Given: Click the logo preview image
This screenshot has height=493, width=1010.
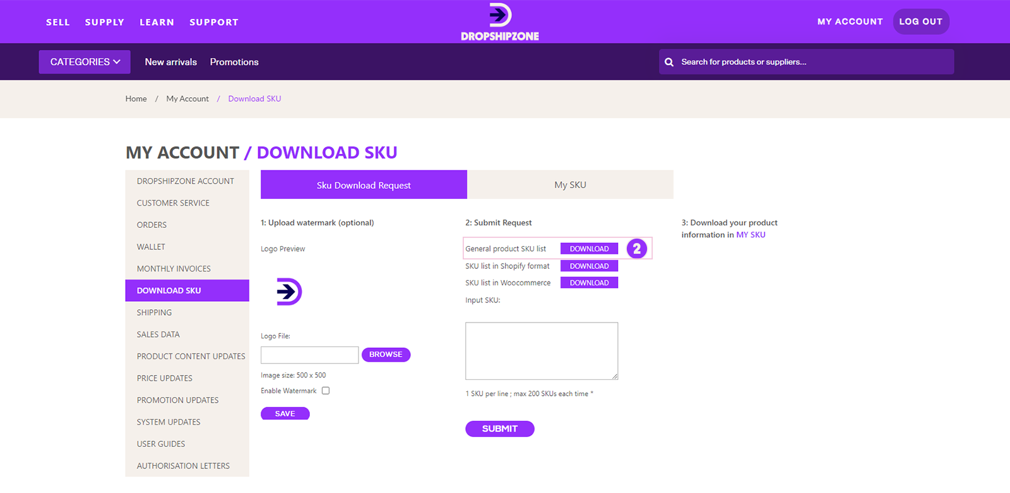Looking at the screenshot, I should tap(289, 292).
